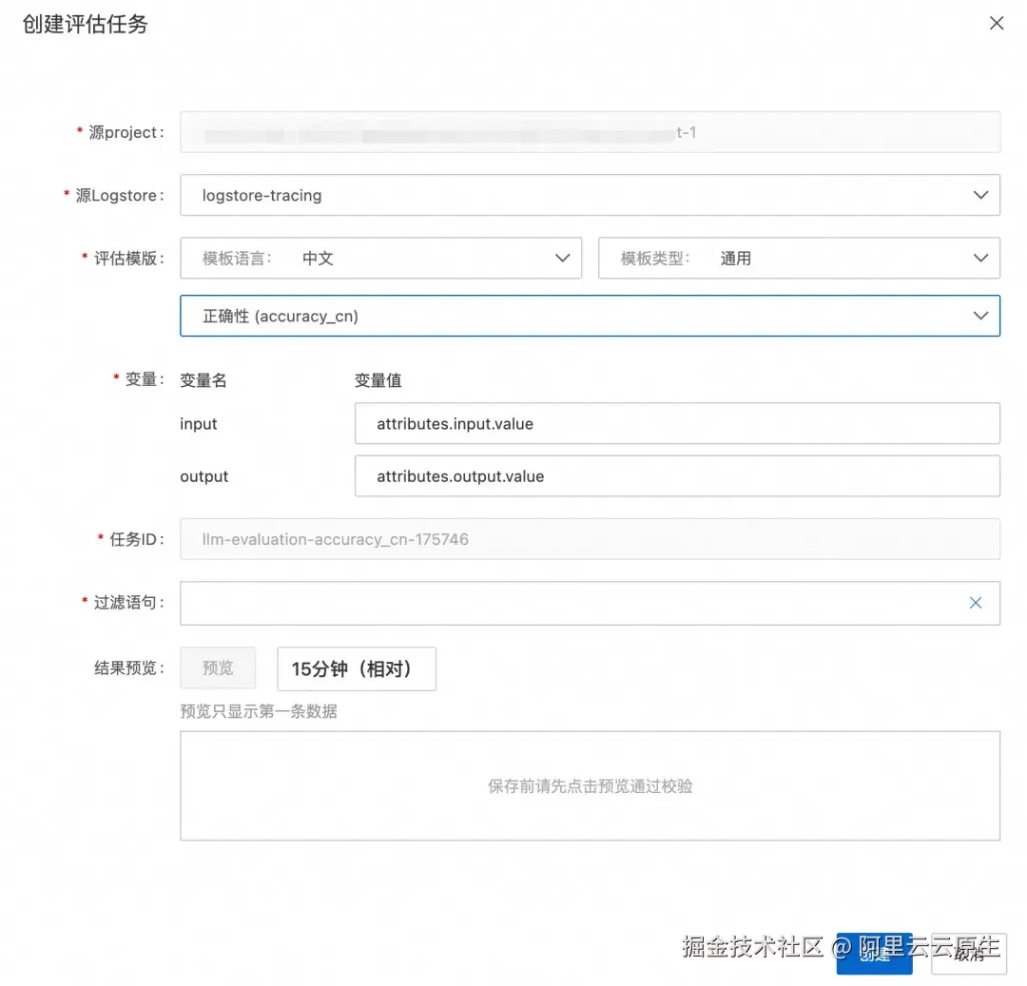This screenshot has width=1027, height=986.
Task: Click the chevron on 模板类型 selector
Action: [x=980, y=258]
